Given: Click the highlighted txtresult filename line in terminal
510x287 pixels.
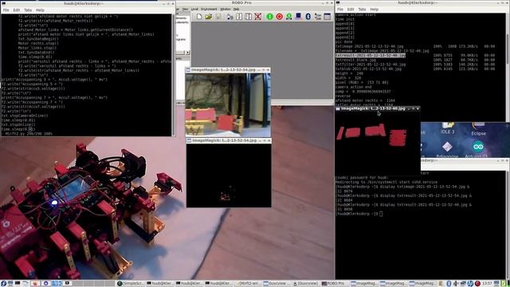Looking at the screenshot, I should [x=371, y=55].
